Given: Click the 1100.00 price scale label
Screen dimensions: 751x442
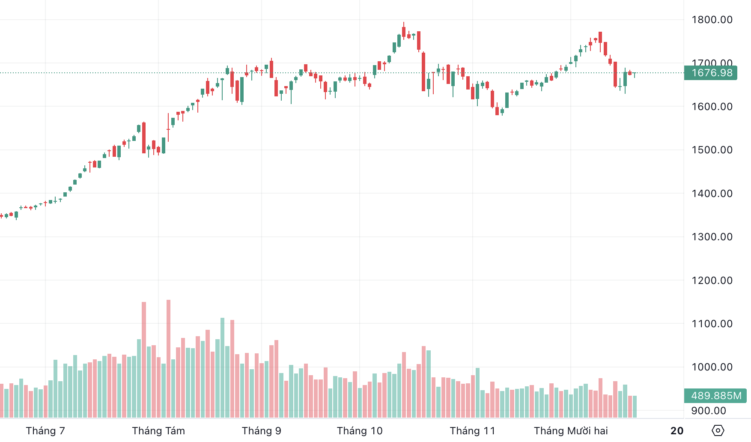Looking at the screenshot, I should (x=712, y=324).
